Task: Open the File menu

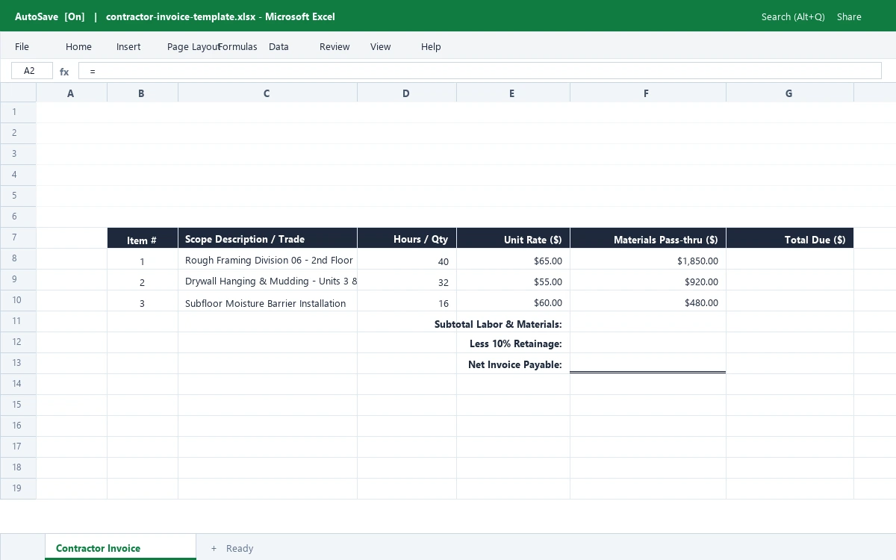Action: point(22,46)
